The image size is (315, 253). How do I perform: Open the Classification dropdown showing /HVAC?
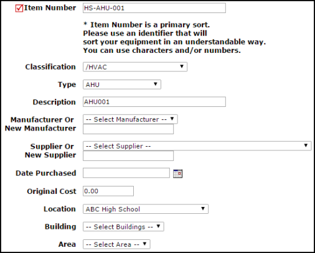pos(135,67)
